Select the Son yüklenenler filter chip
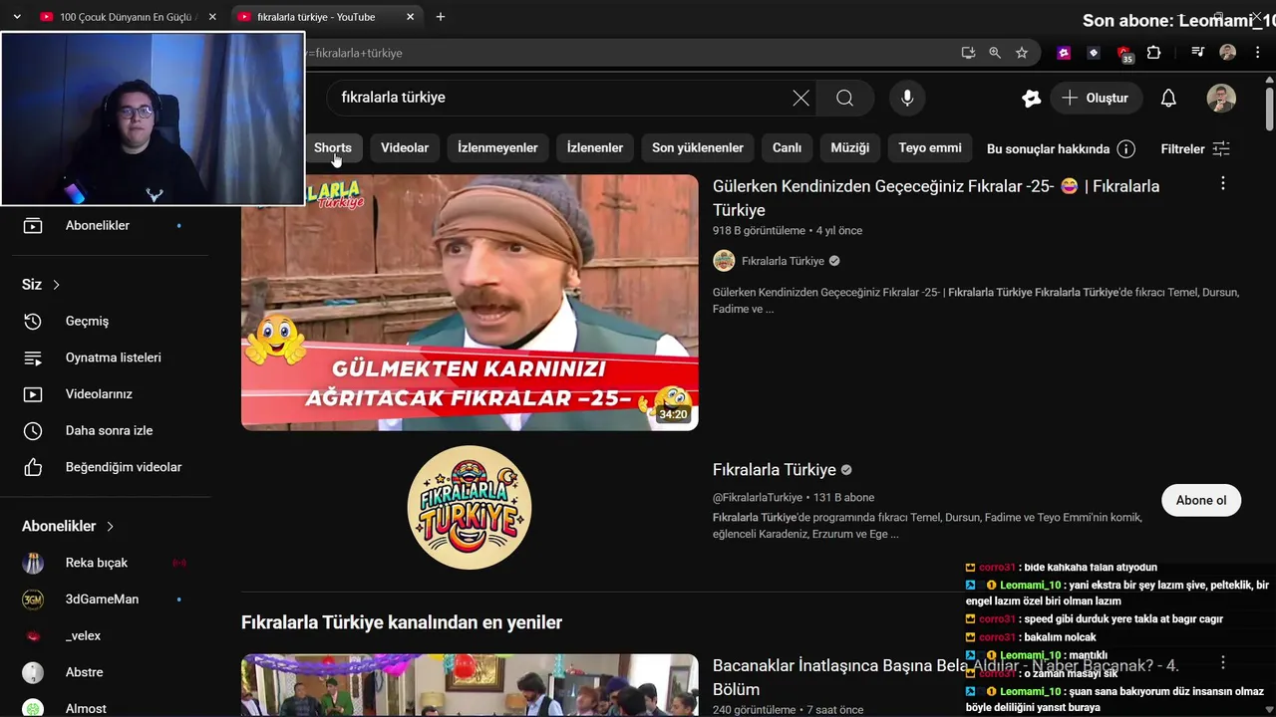 pos(698,148)
